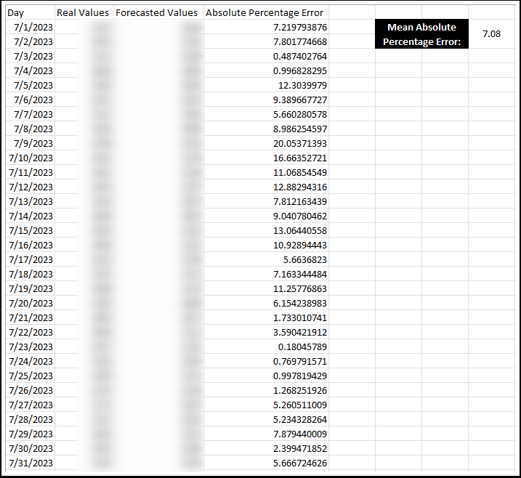
Task: Select the error value 13.06440558
Action: tap(266, 230)
